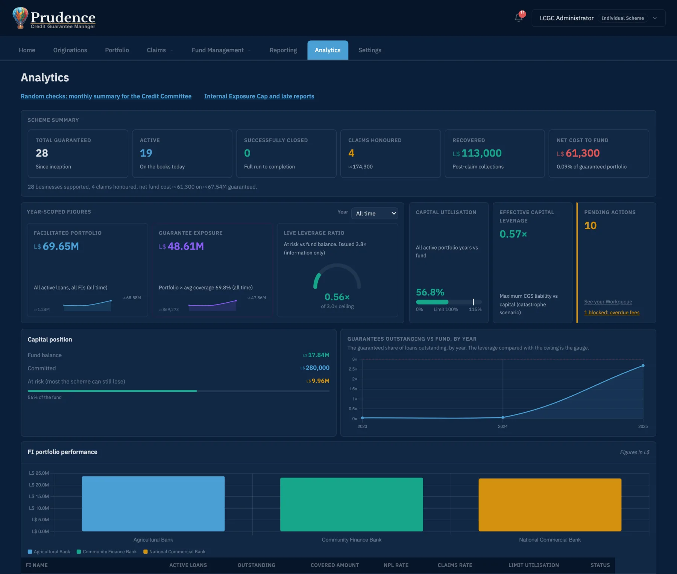This screenshot has height=574, width=677.
Task: Click the 2025 data point on leverage chart
Action: coord(643,365)
